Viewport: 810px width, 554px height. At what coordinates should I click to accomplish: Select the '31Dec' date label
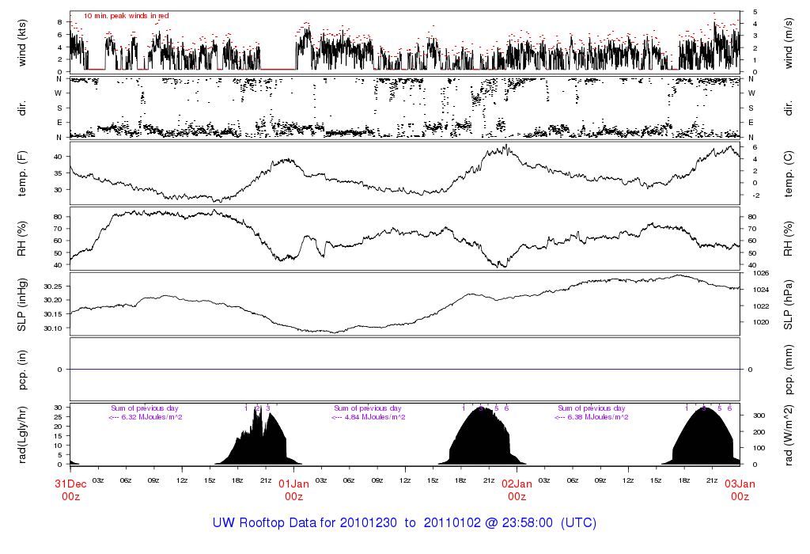pyautogui.click(x=70, y=484)
